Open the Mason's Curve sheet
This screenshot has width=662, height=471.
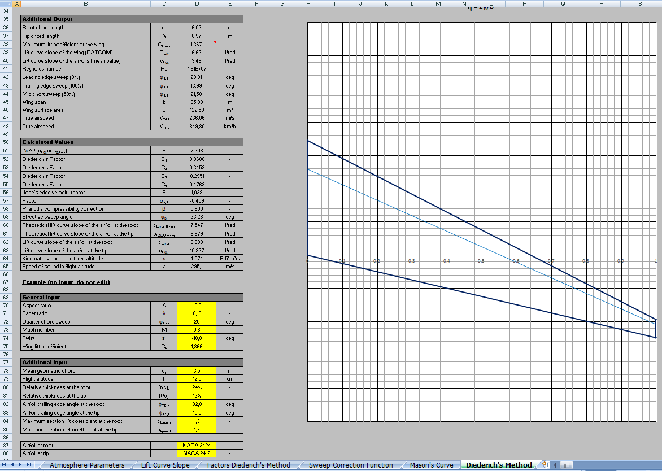[x=432, y=465]
